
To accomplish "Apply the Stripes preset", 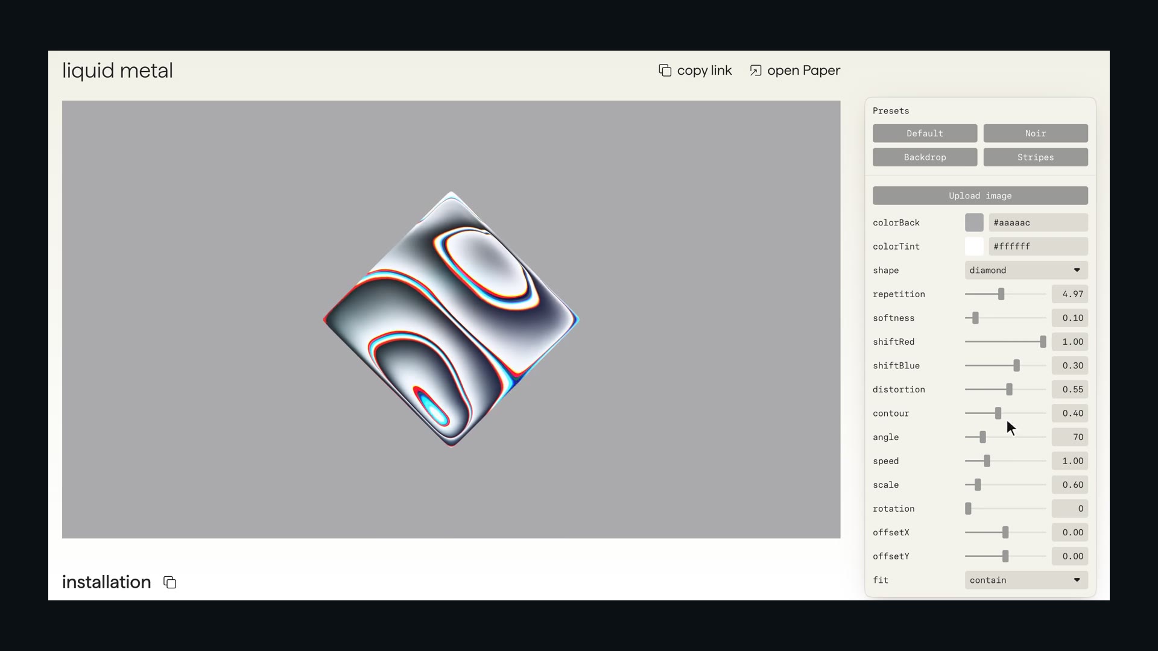I will pyautogui.click(x=1036, y=157).
